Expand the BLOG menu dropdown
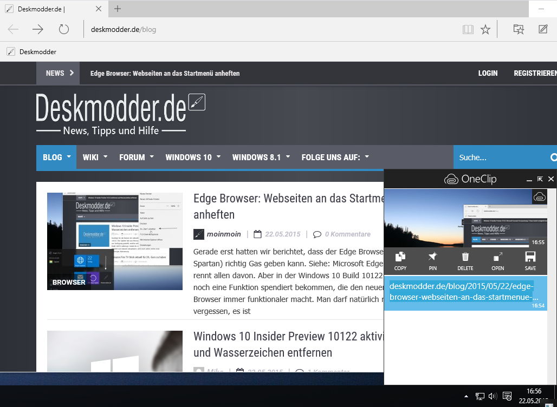The width and height of the screenshot is (557, 407). (x=56, y=157)
